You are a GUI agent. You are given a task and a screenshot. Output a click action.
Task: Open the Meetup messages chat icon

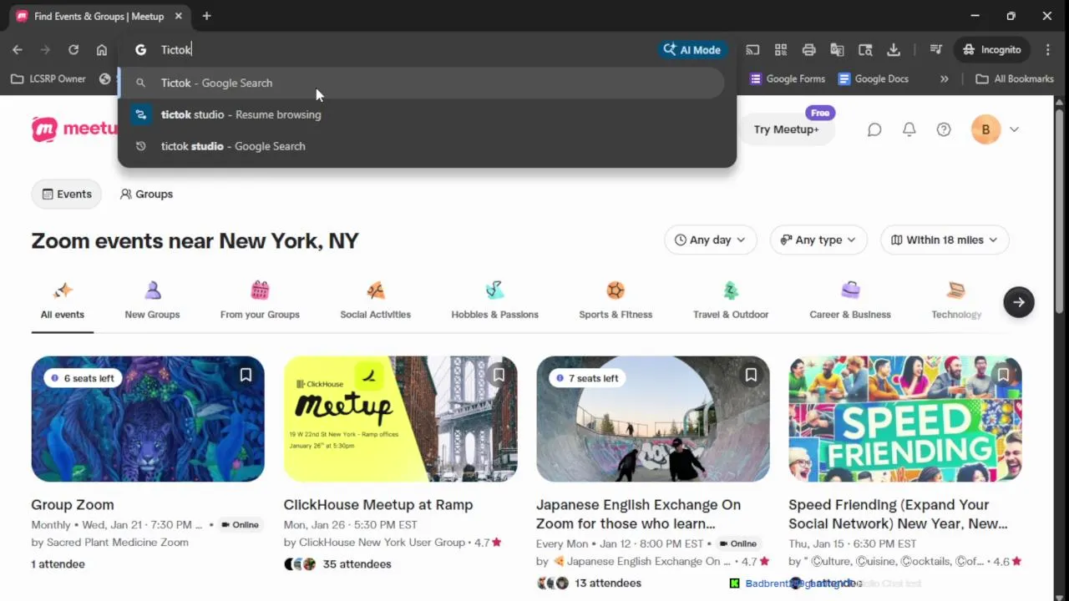(874, 129)
